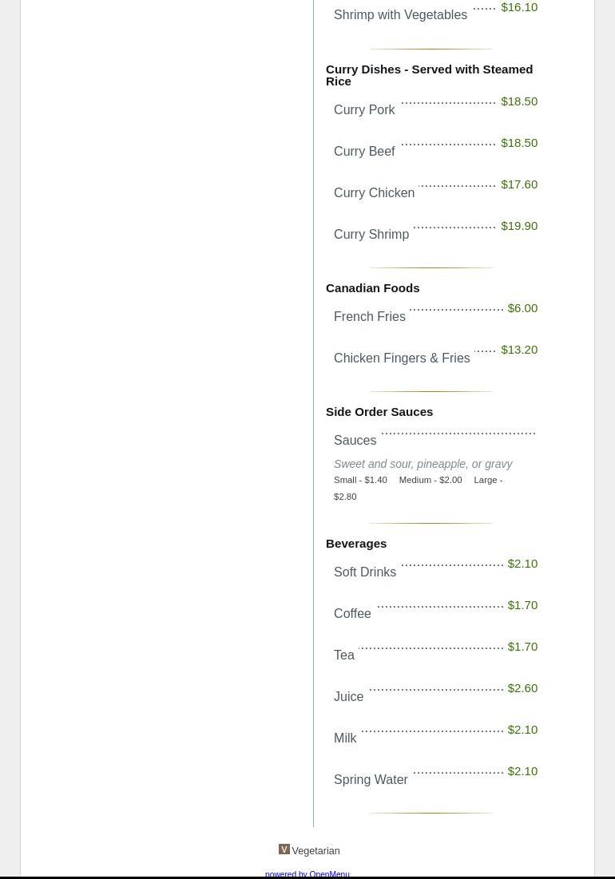This screenshot has height=879, width=615.
Task: Click the Milk beverage entry
Action: point(345,738)
